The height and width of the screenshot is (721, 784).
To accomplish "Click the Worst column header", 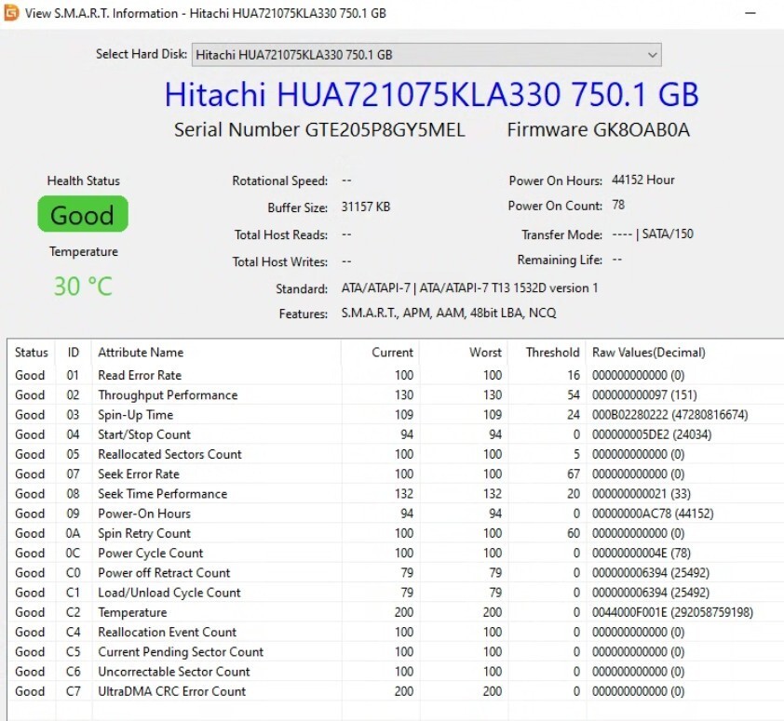I will point(464,353).
